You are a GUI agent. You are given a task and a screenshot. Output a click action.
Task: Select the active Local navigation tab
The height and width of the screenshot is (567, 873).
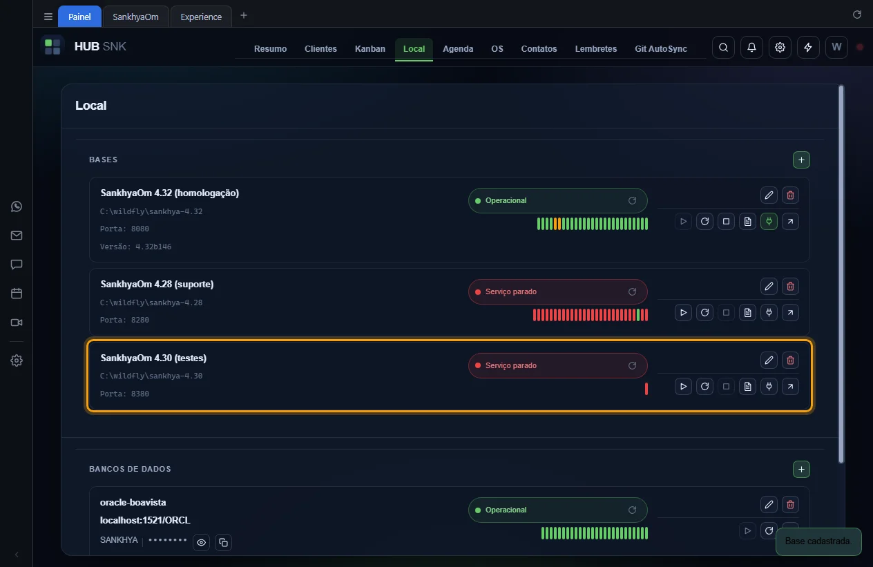[x=414, y=49]
